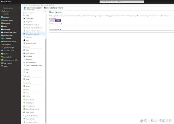Set Static website toggle to Disabled

[52, 20]
